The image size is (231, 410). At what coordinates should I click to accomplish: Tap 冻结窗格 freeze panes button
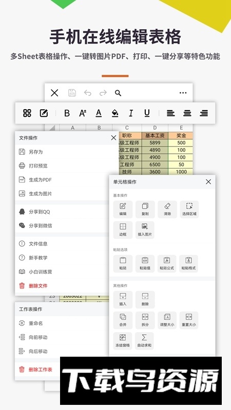(x=123, y=341)
